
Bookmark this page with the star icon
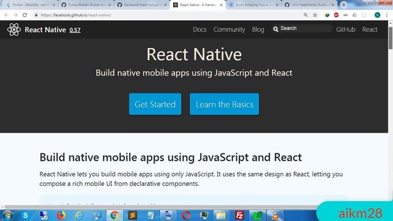point(315,15)
